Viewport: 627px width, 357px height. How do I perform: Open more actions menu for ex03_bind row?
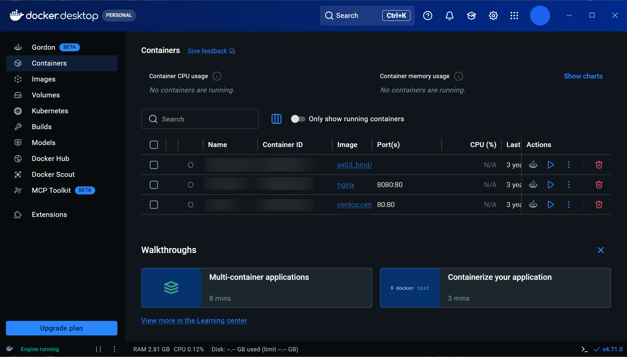click(569, 165)
